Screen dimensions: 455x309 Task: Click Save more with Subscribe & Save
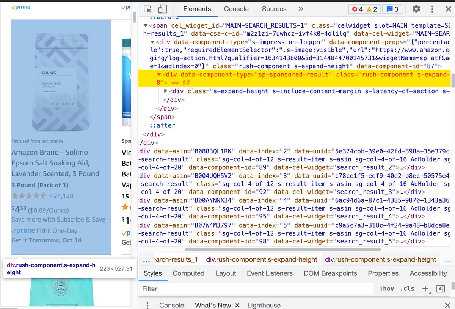58,220
